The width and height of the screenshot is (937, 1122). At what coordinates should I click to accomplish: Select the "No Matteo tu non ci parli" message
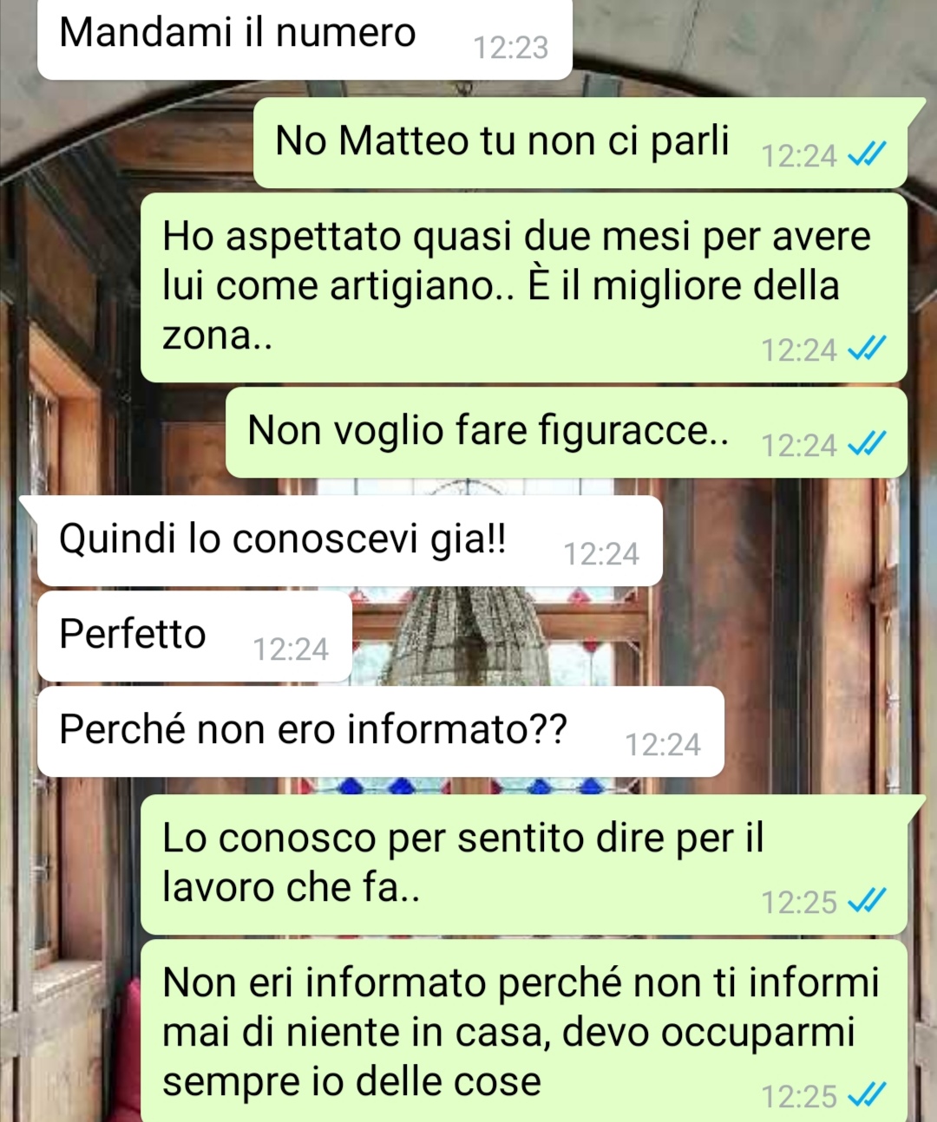click(x=580, y=143)
